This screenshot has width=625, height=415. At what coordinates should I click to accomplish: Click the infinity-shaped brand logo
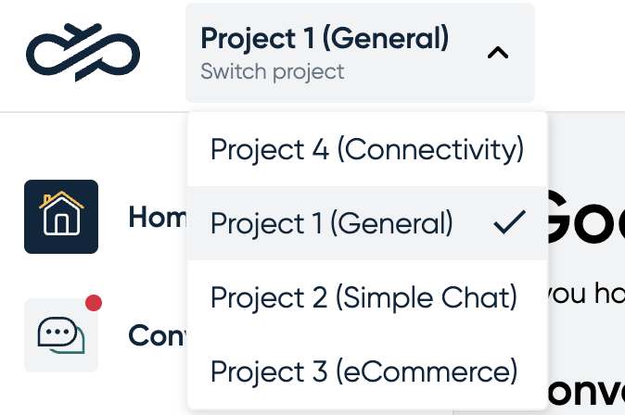(x=83, y=52)
